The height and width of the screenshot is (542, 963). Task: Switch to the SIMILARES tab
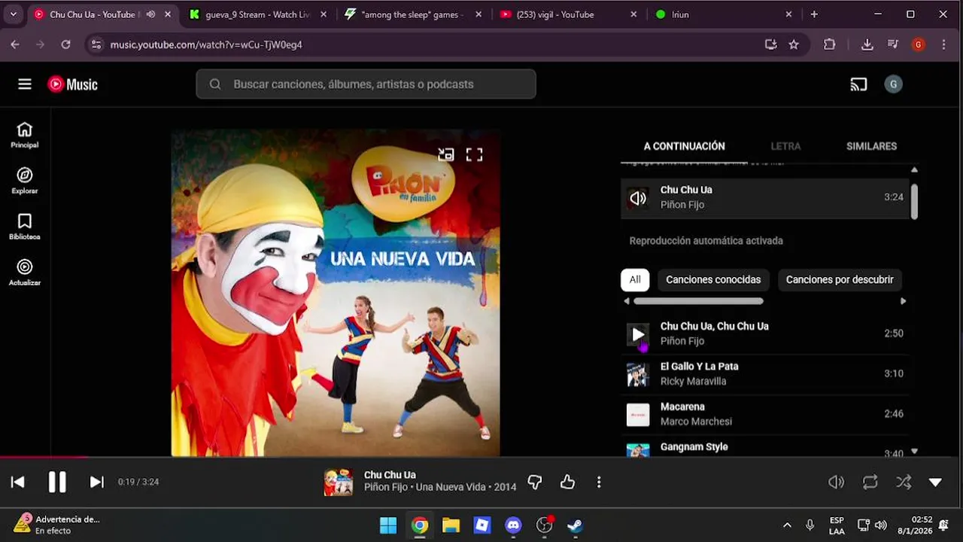pyautogui.click(x=871, y=146)
